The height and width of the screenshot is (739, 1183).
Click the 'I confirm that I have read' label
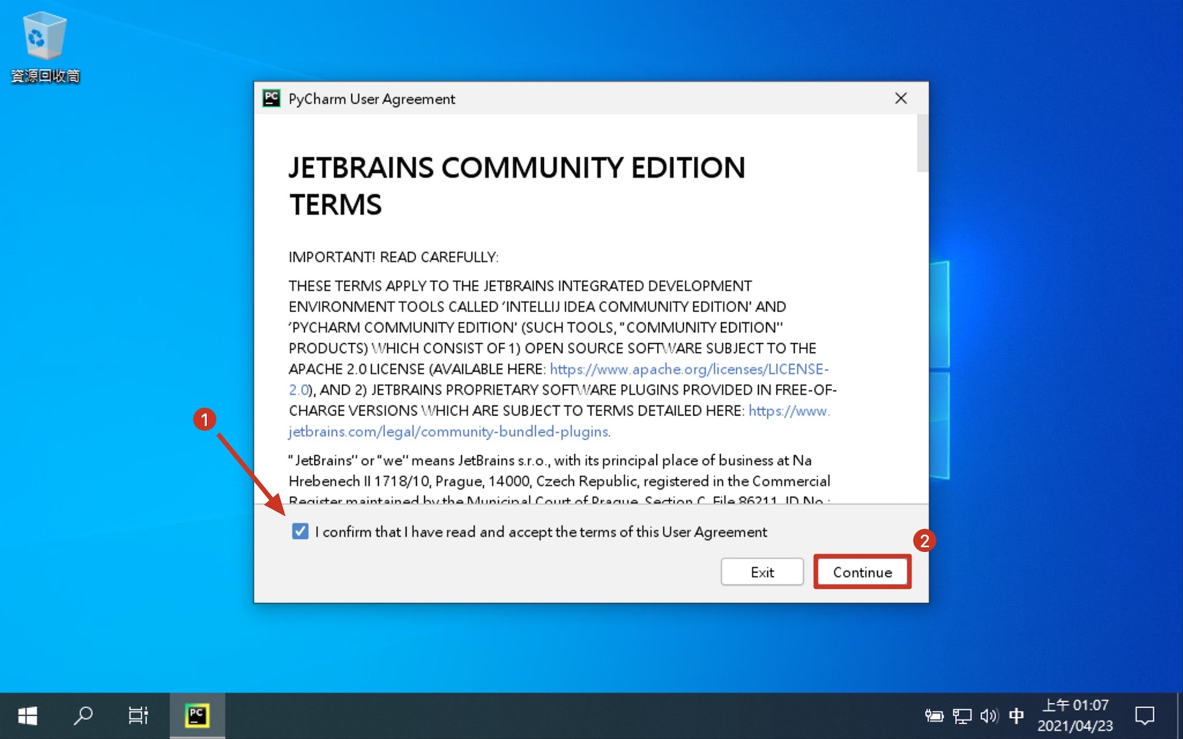541,532
